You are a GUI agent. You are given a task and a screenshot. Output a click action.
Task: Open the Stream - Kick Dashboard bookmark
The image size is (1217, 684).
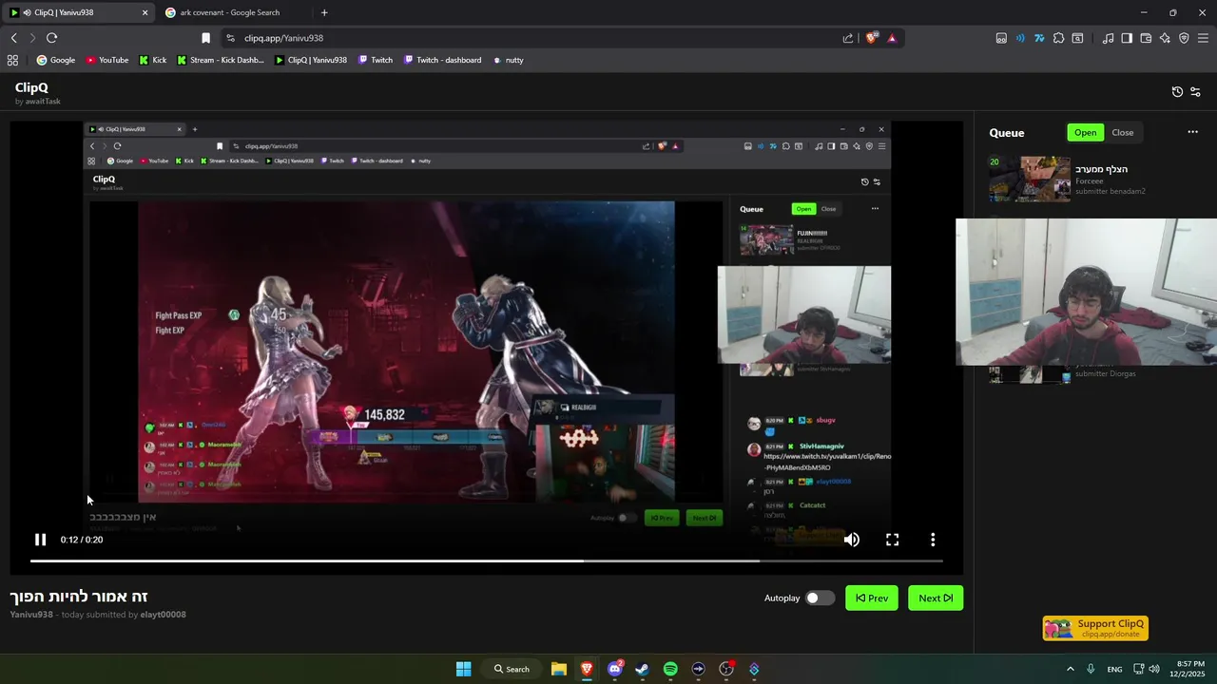(x=221, y=60)
